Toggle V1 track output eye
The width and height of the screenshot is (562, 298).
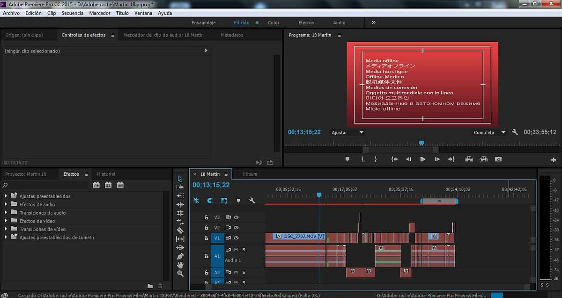tap(236, 238)
